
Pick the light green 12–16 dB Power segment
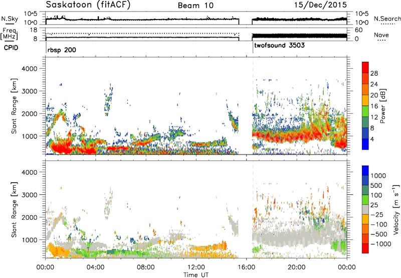(365, 111)
